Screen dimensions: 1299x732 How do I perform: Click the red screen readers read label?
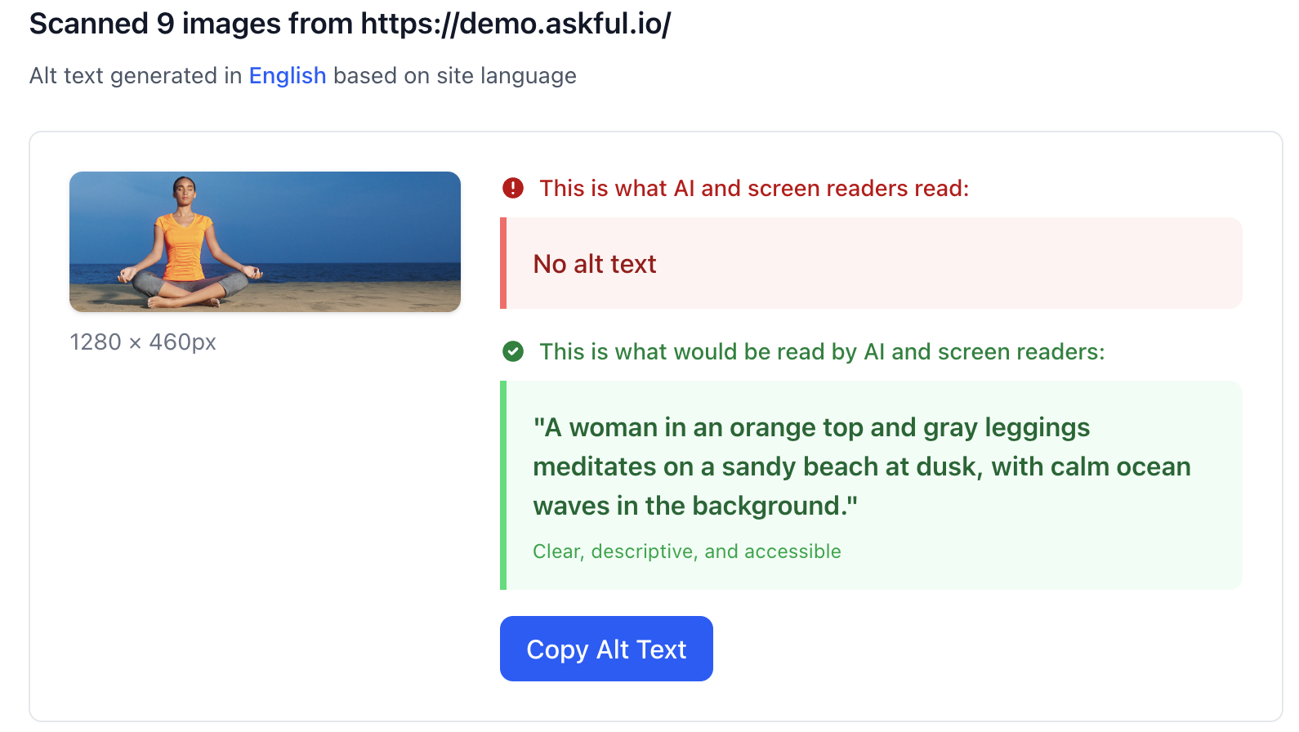coord(754,188)
